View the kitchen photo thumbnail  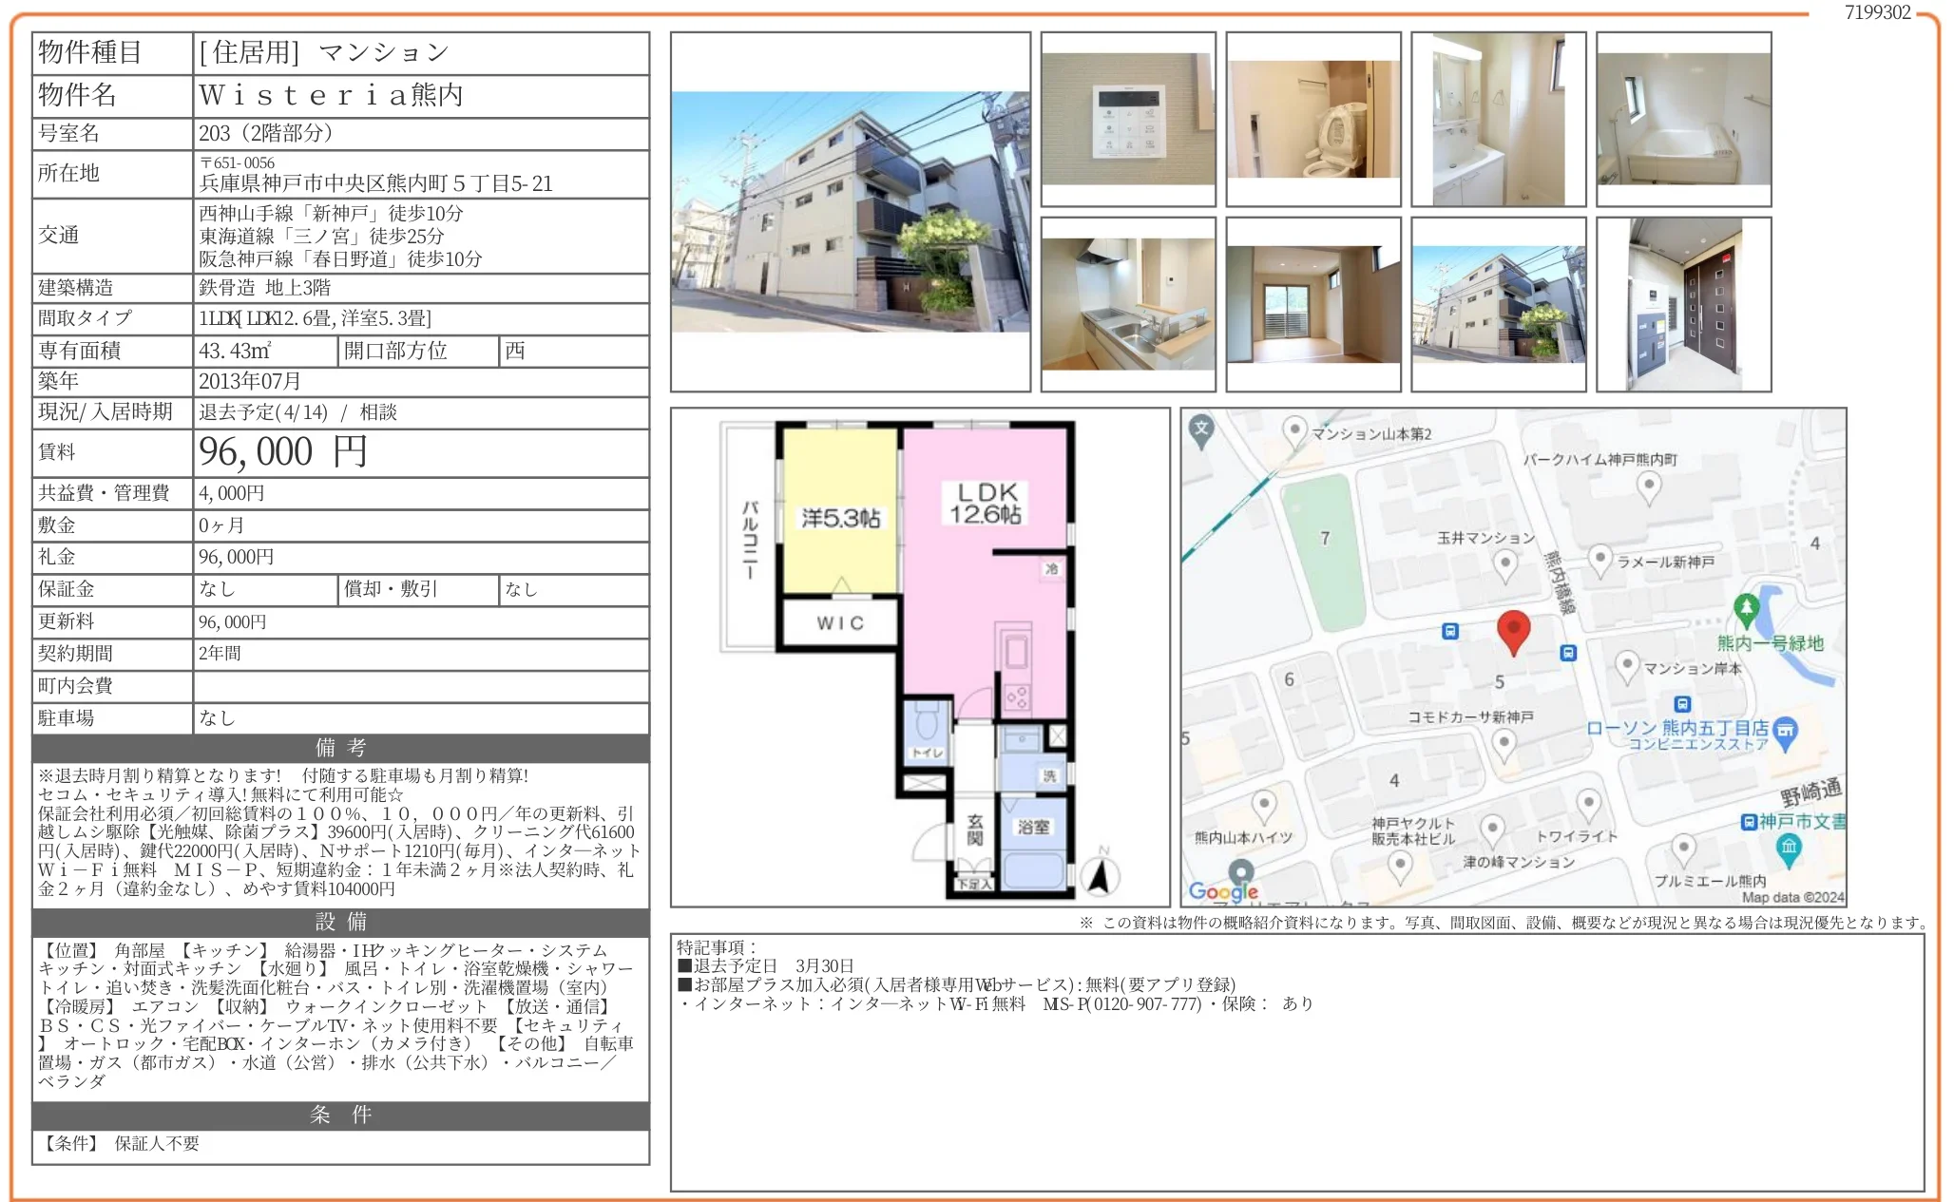[1129, 304]
